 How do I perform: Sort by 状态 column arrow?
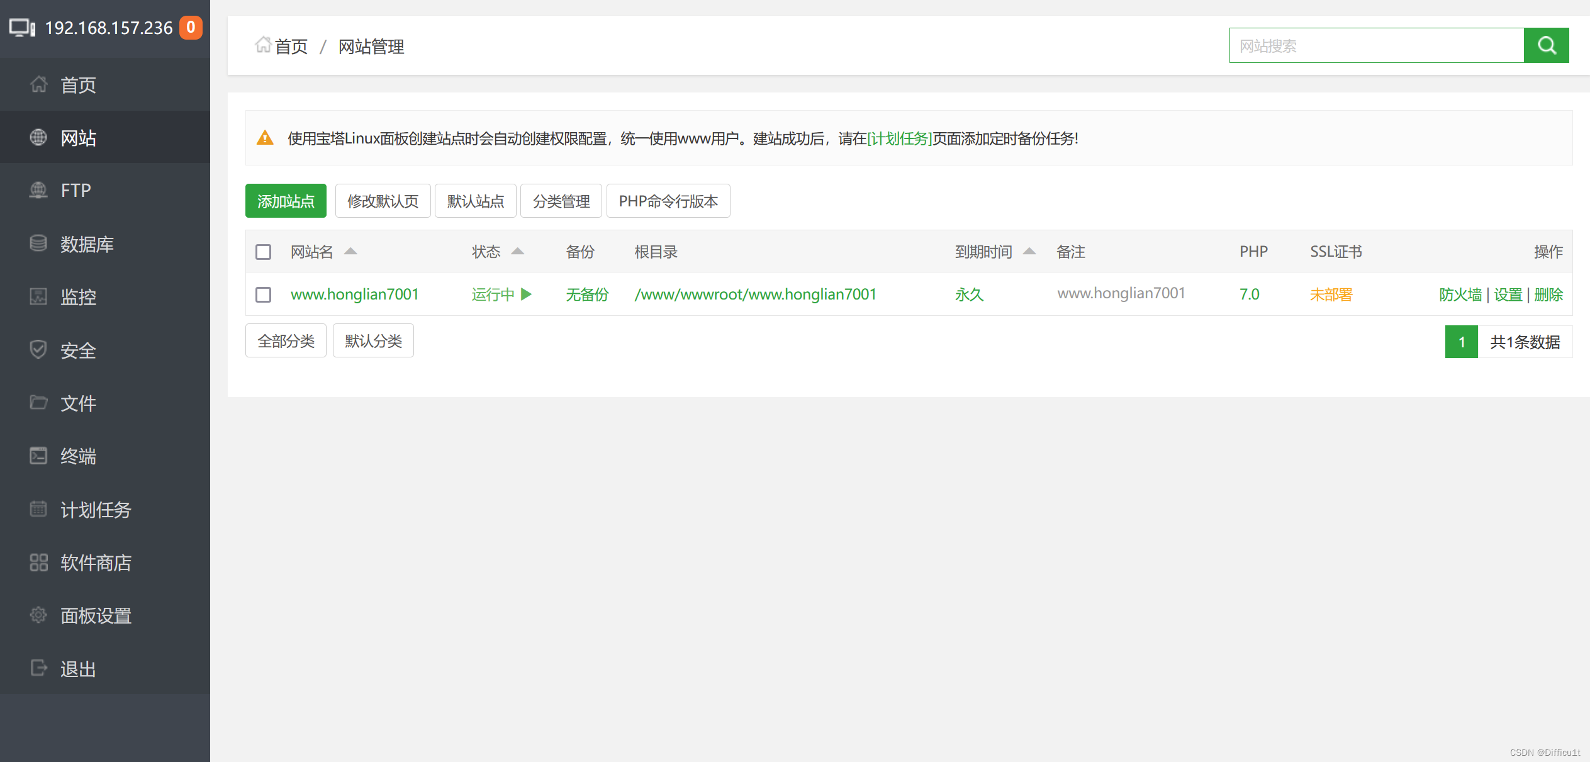click(517, 252)
